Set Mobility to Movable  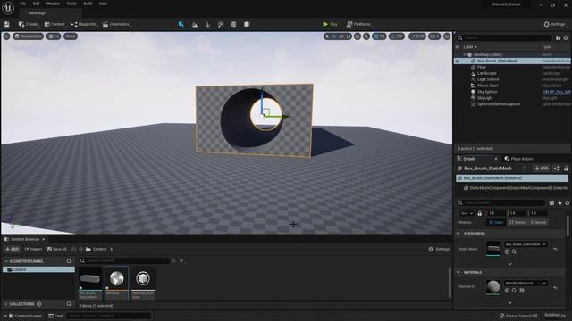coord(538,222)
